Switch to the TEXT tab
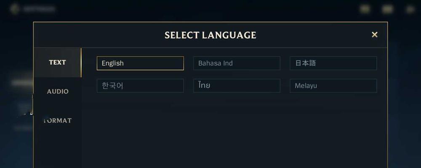Viewport: 421px width, 168px height. click(57, 63)
